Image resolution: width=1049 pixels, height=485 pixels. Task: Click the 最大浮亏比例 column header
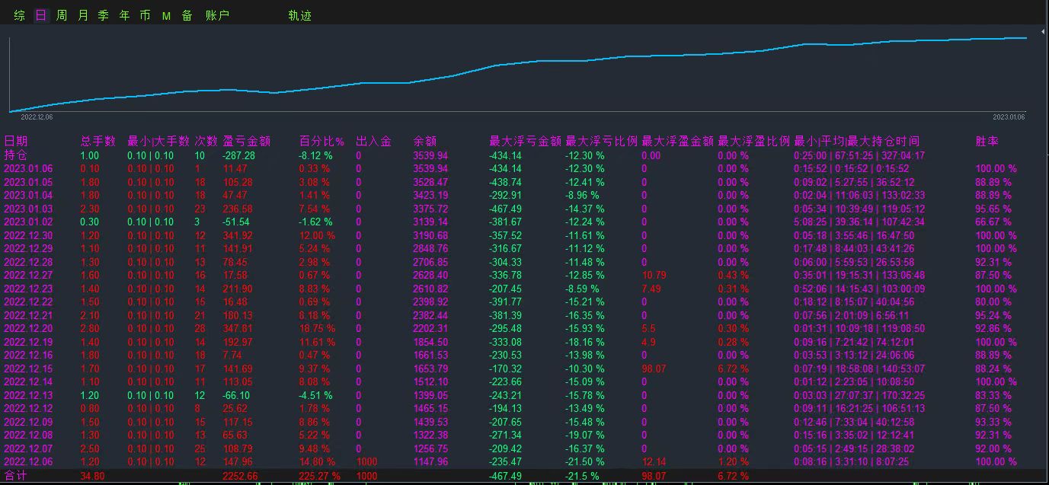[x=601, y=141]
